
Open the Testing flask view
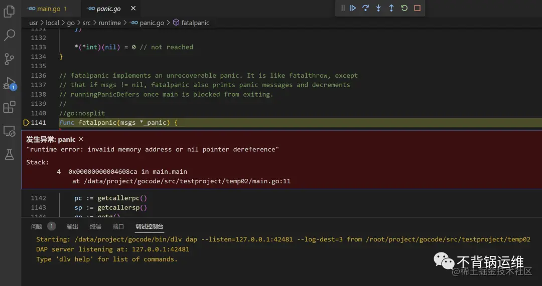point(9,155)
